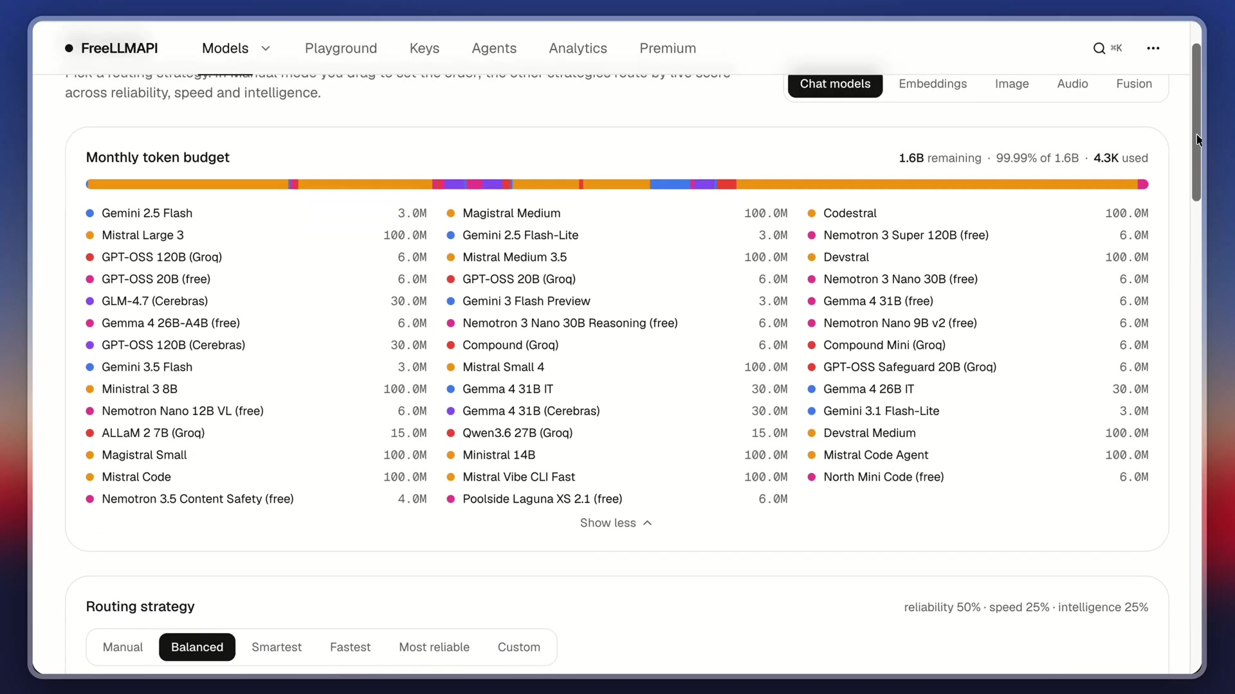Select the Devstral Medium row
Image resolution: width=1235 pixels, height=694 pixels.
[978, 433]
